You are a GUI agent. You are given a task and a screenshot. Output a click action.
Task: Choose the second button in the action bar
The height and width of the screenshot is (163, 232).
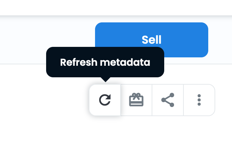pos(136,100)
